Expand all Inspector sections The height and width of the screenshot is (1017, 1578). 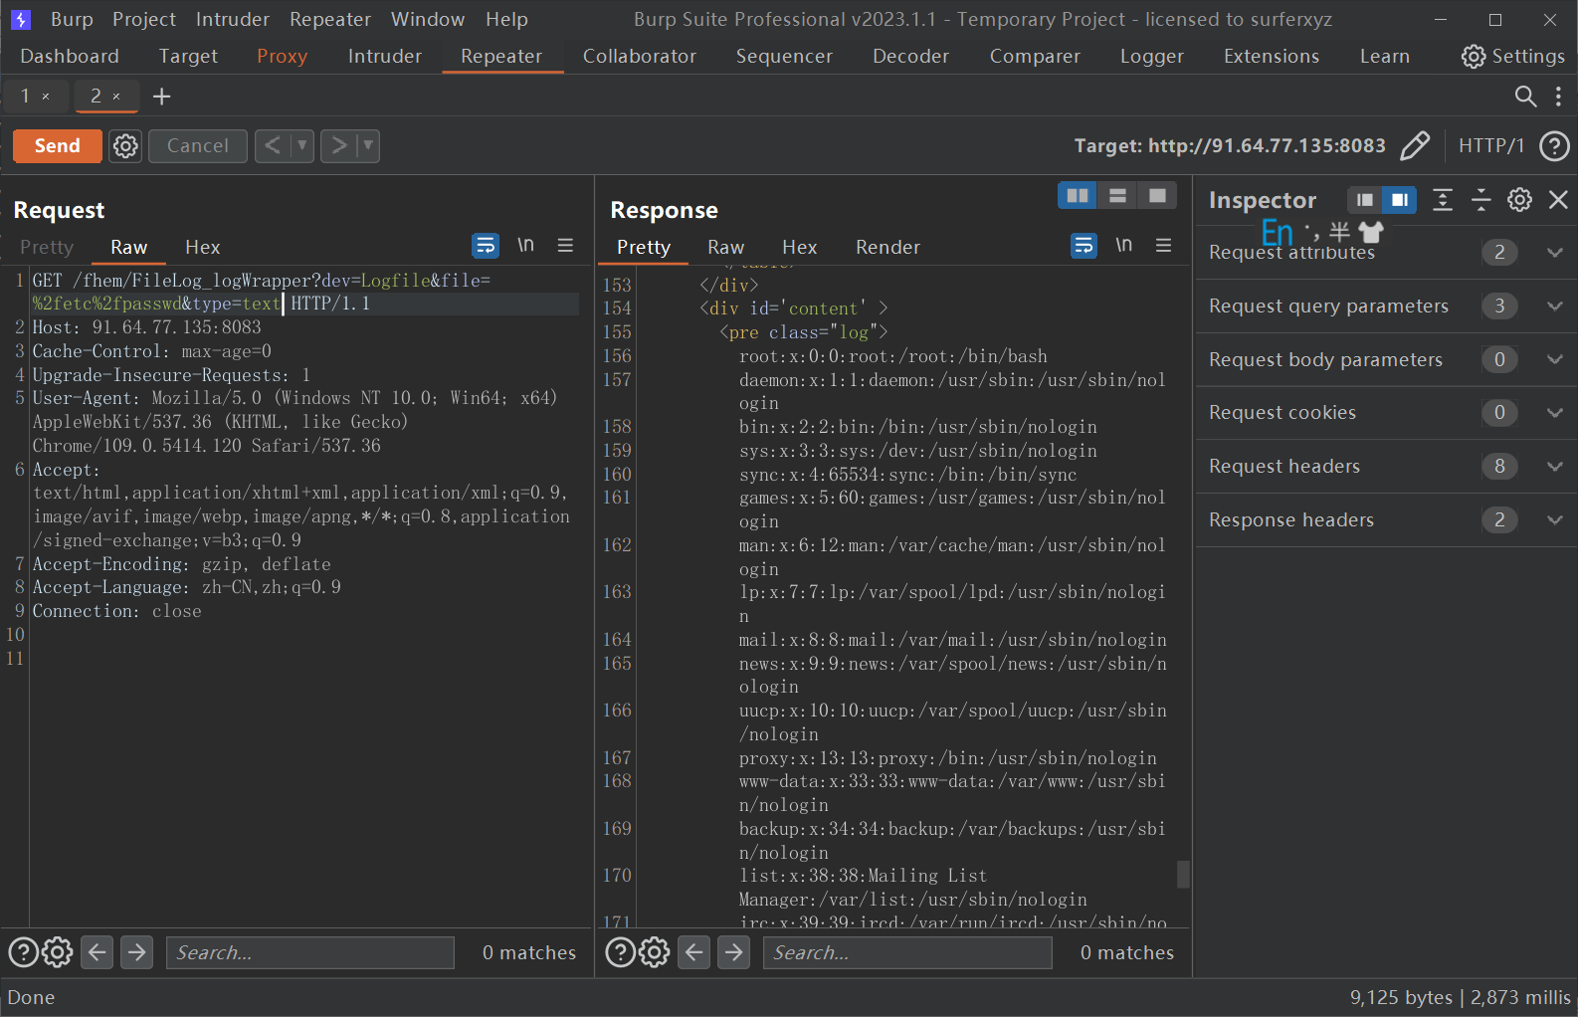tap(1443, 200)
